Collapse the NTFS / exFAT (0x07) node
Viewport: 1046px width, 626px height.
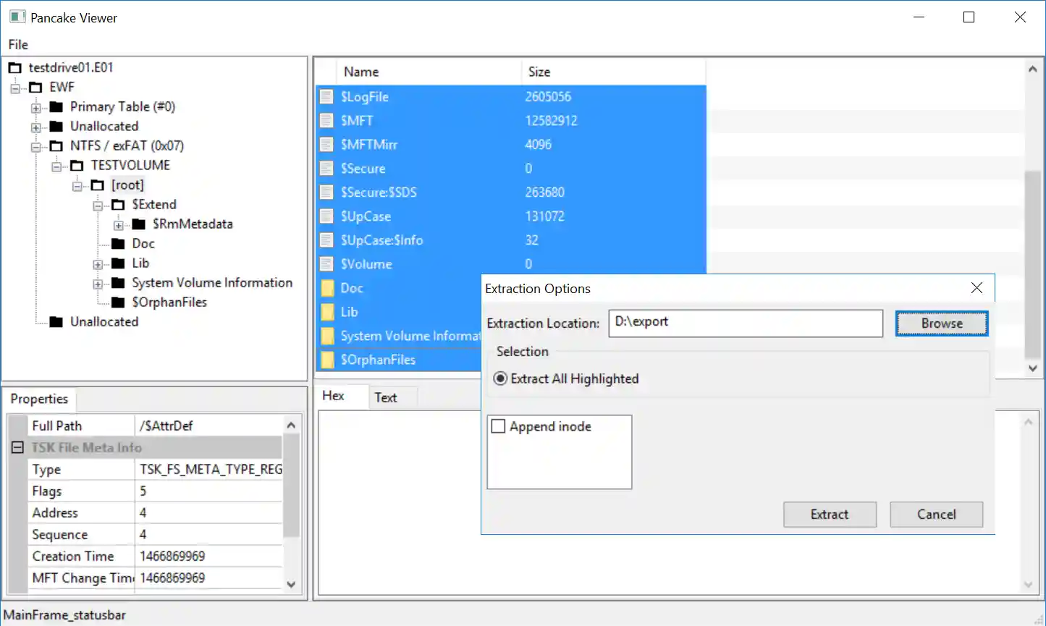pos(35,147)
